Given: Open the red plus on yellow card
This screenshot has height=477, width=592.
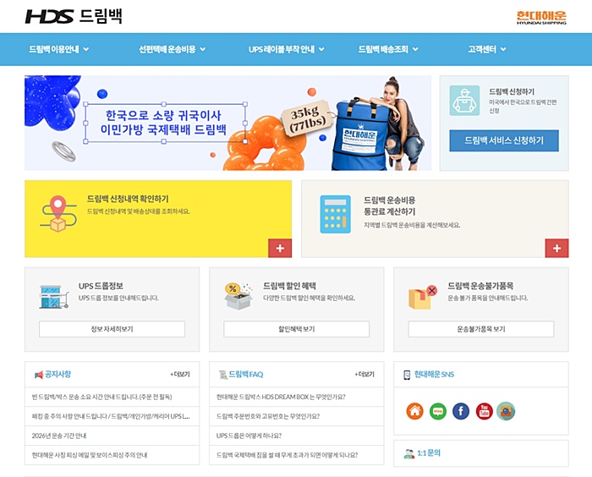Looking at the screenshot, I should click(280, 248).
